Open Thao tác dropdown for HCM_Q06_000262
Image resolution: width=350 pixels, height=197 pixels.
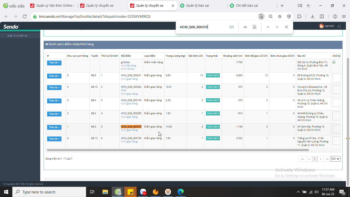(x=54, y=87)
